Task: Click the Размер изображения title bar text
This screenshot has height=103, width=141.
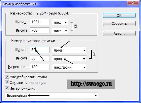Action: coord(19,4)
